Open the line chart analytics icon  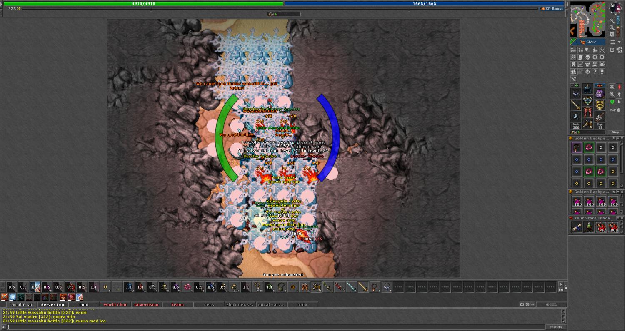pyautogui.click(x=581, y=64)
